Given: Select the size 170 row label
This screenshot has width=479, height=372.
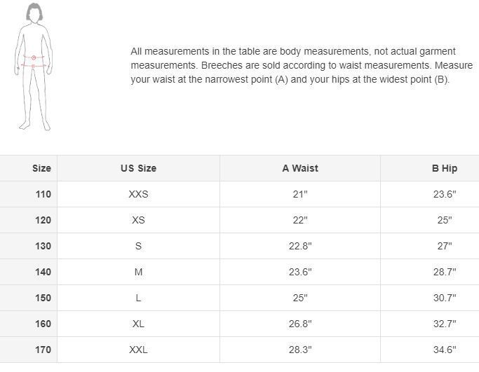Looking at the screenshot, I should pyautogui.click(x=43, y=350).
